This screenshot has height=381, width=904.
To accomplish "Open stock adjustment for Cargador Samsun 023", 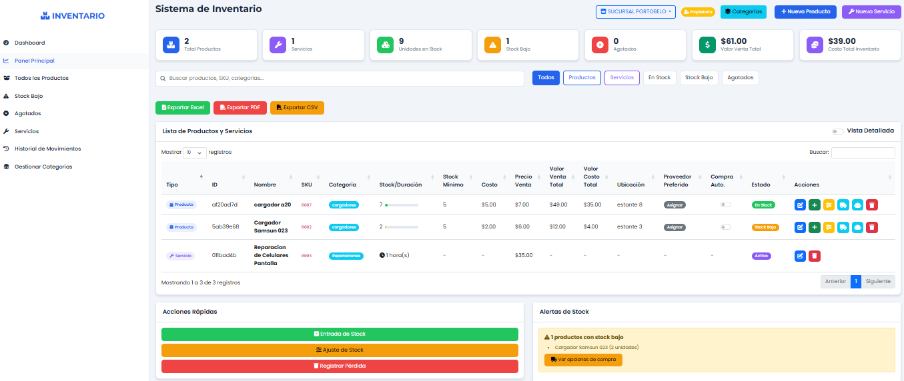I will pos(829,227).
